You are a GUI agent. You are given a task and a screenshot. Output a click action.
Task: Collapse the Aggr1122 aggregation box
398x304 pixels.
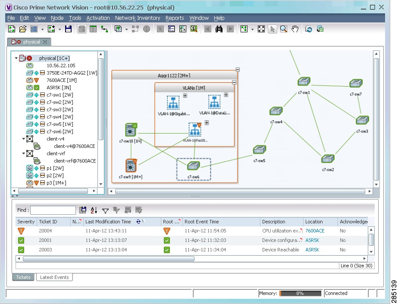point(238,69)
